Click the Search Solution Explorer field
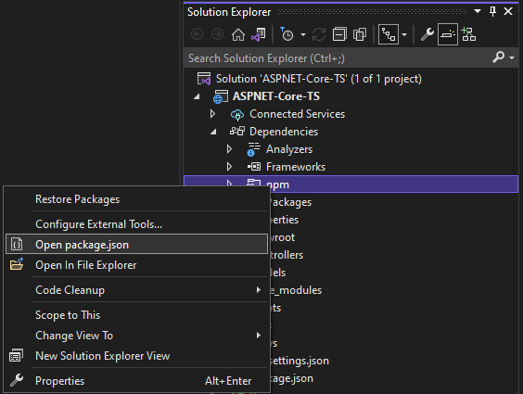The image size is (523, 394). (337, 58)
